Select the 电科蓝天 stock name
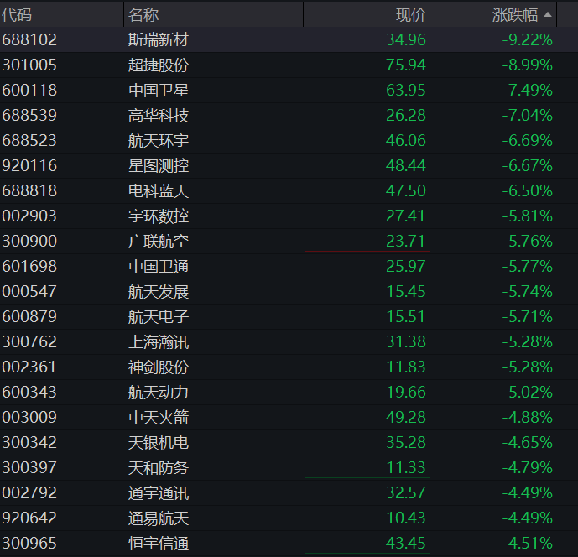Screen dimensions: 578x557 [159, 190]
